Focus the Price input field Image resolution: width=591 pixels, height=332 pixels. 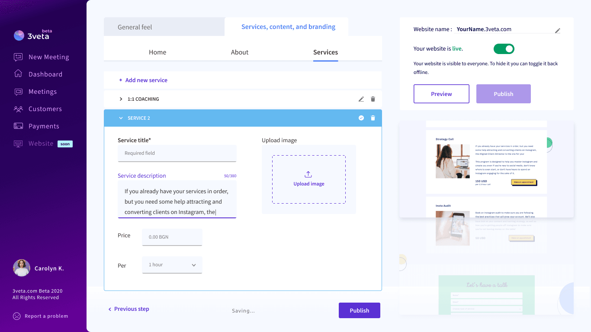(x=172, y=237)
